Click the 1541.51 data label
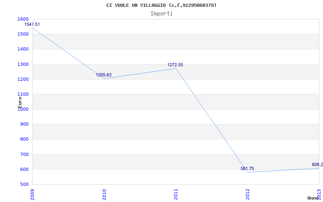 click(x=32, y=24)
